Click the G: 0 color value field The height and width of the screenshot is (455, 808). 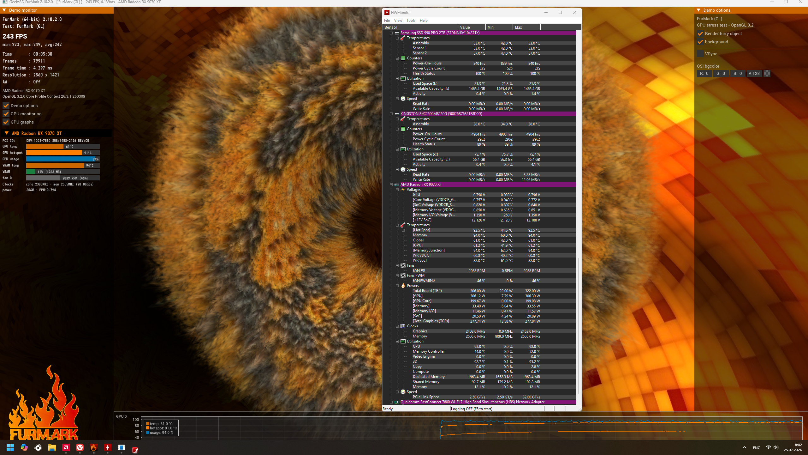click(721, 73)
